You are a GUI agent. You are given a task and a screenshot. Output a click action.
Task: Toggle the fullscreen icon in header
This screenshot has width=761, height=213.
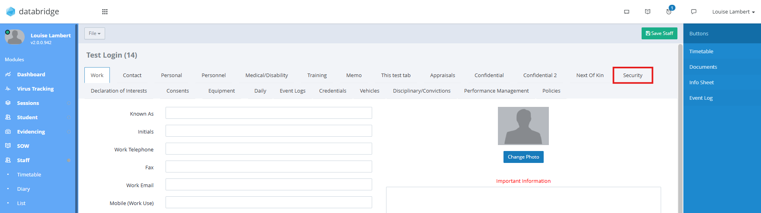pyautogui.click(x=626, y=12)
